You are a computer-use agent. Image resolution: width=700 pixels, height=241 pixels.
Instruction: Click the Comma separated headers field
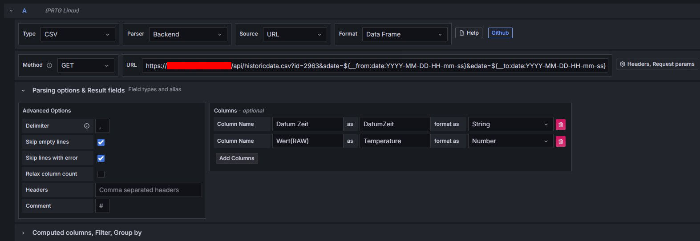(148, 190)
